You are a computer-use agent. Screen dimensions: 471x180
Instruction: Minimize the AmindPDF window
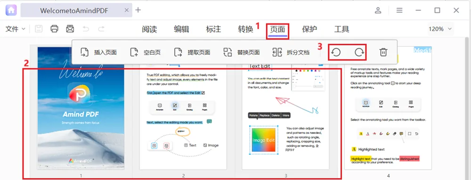point(418,10)
